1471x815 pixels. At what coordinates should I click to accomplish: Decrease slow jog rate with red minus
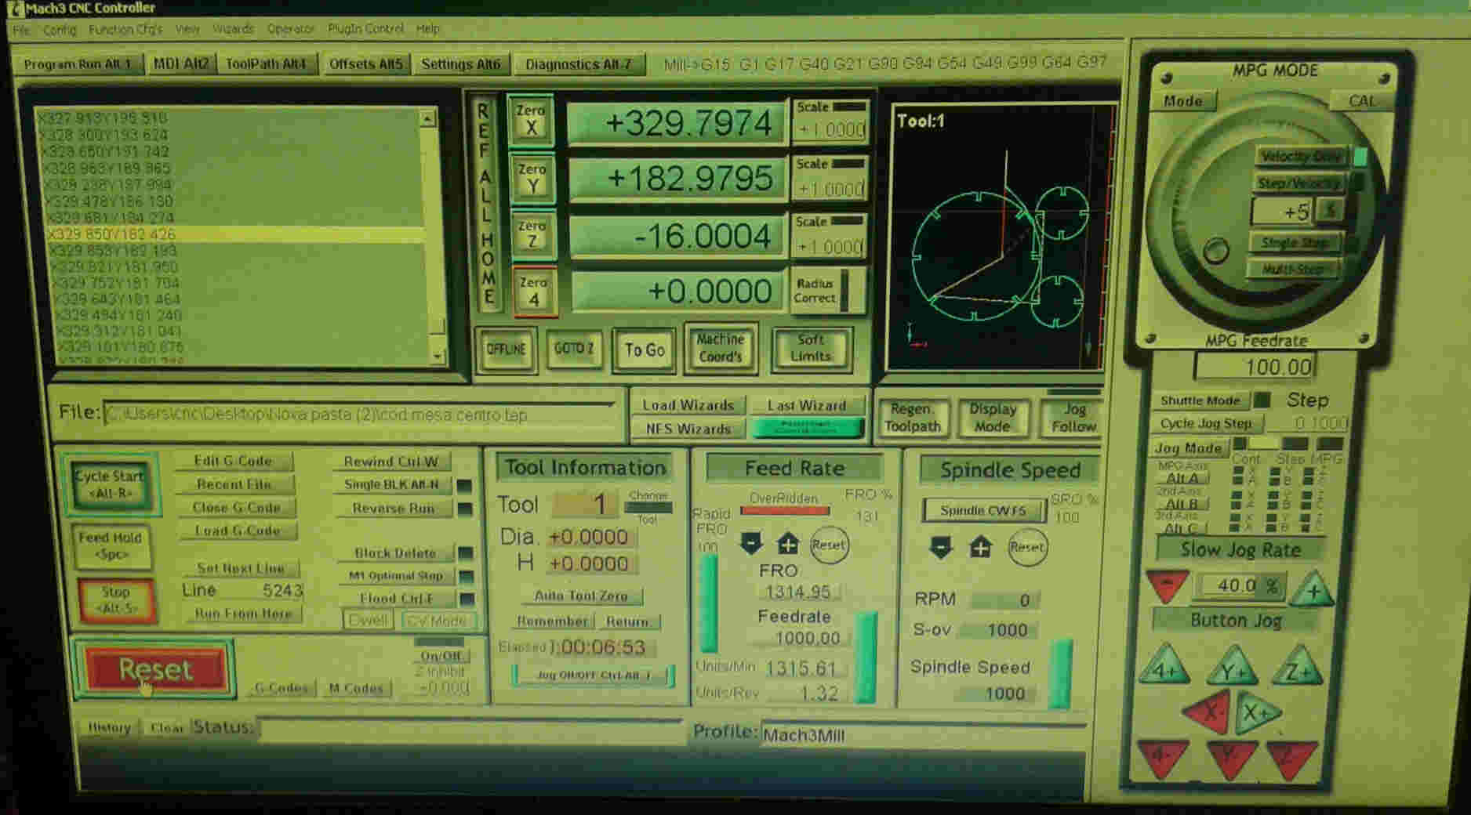pos(1167,586)
